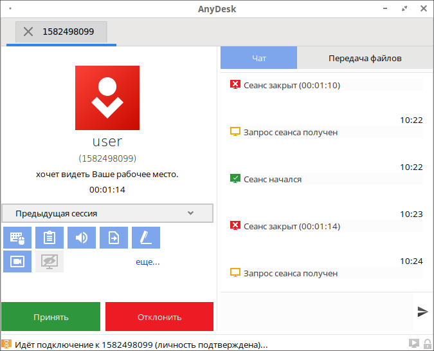Click the send message arrow icon
This screenshot has width=434, height=351.
422,312
